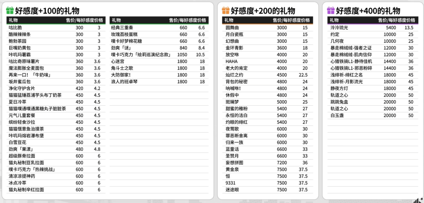Click the 净化守护含片 gift name
The height and width of the screenshot is (203, 424).
click(x=22, y=89)
